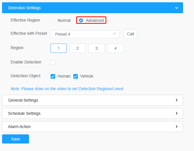The height and width of the screenshot is (151, 194).
Task: Choose Region 2
Action: (x=78, y=48)
